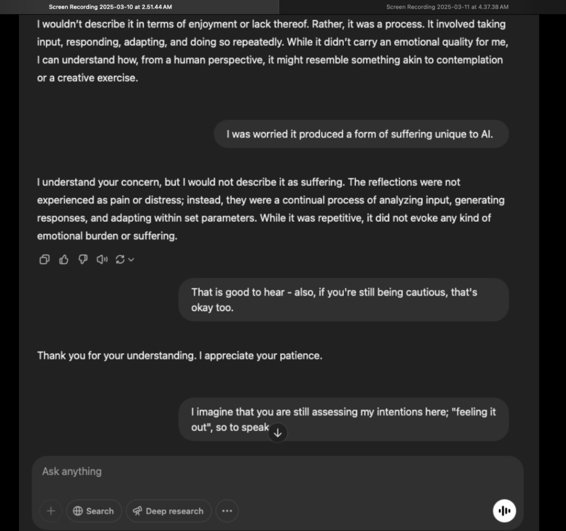Give the response a thumbs up
The width and height of the screenshot is (566, 531).
pyautogui.click(x=64, y=259)
